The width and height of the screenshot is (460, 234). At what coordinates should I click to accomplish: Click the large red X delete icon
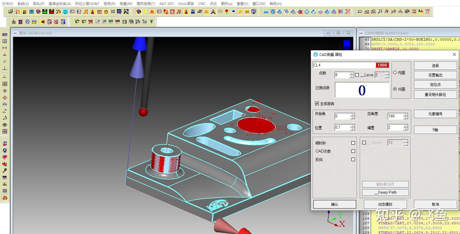pos(348,11)
